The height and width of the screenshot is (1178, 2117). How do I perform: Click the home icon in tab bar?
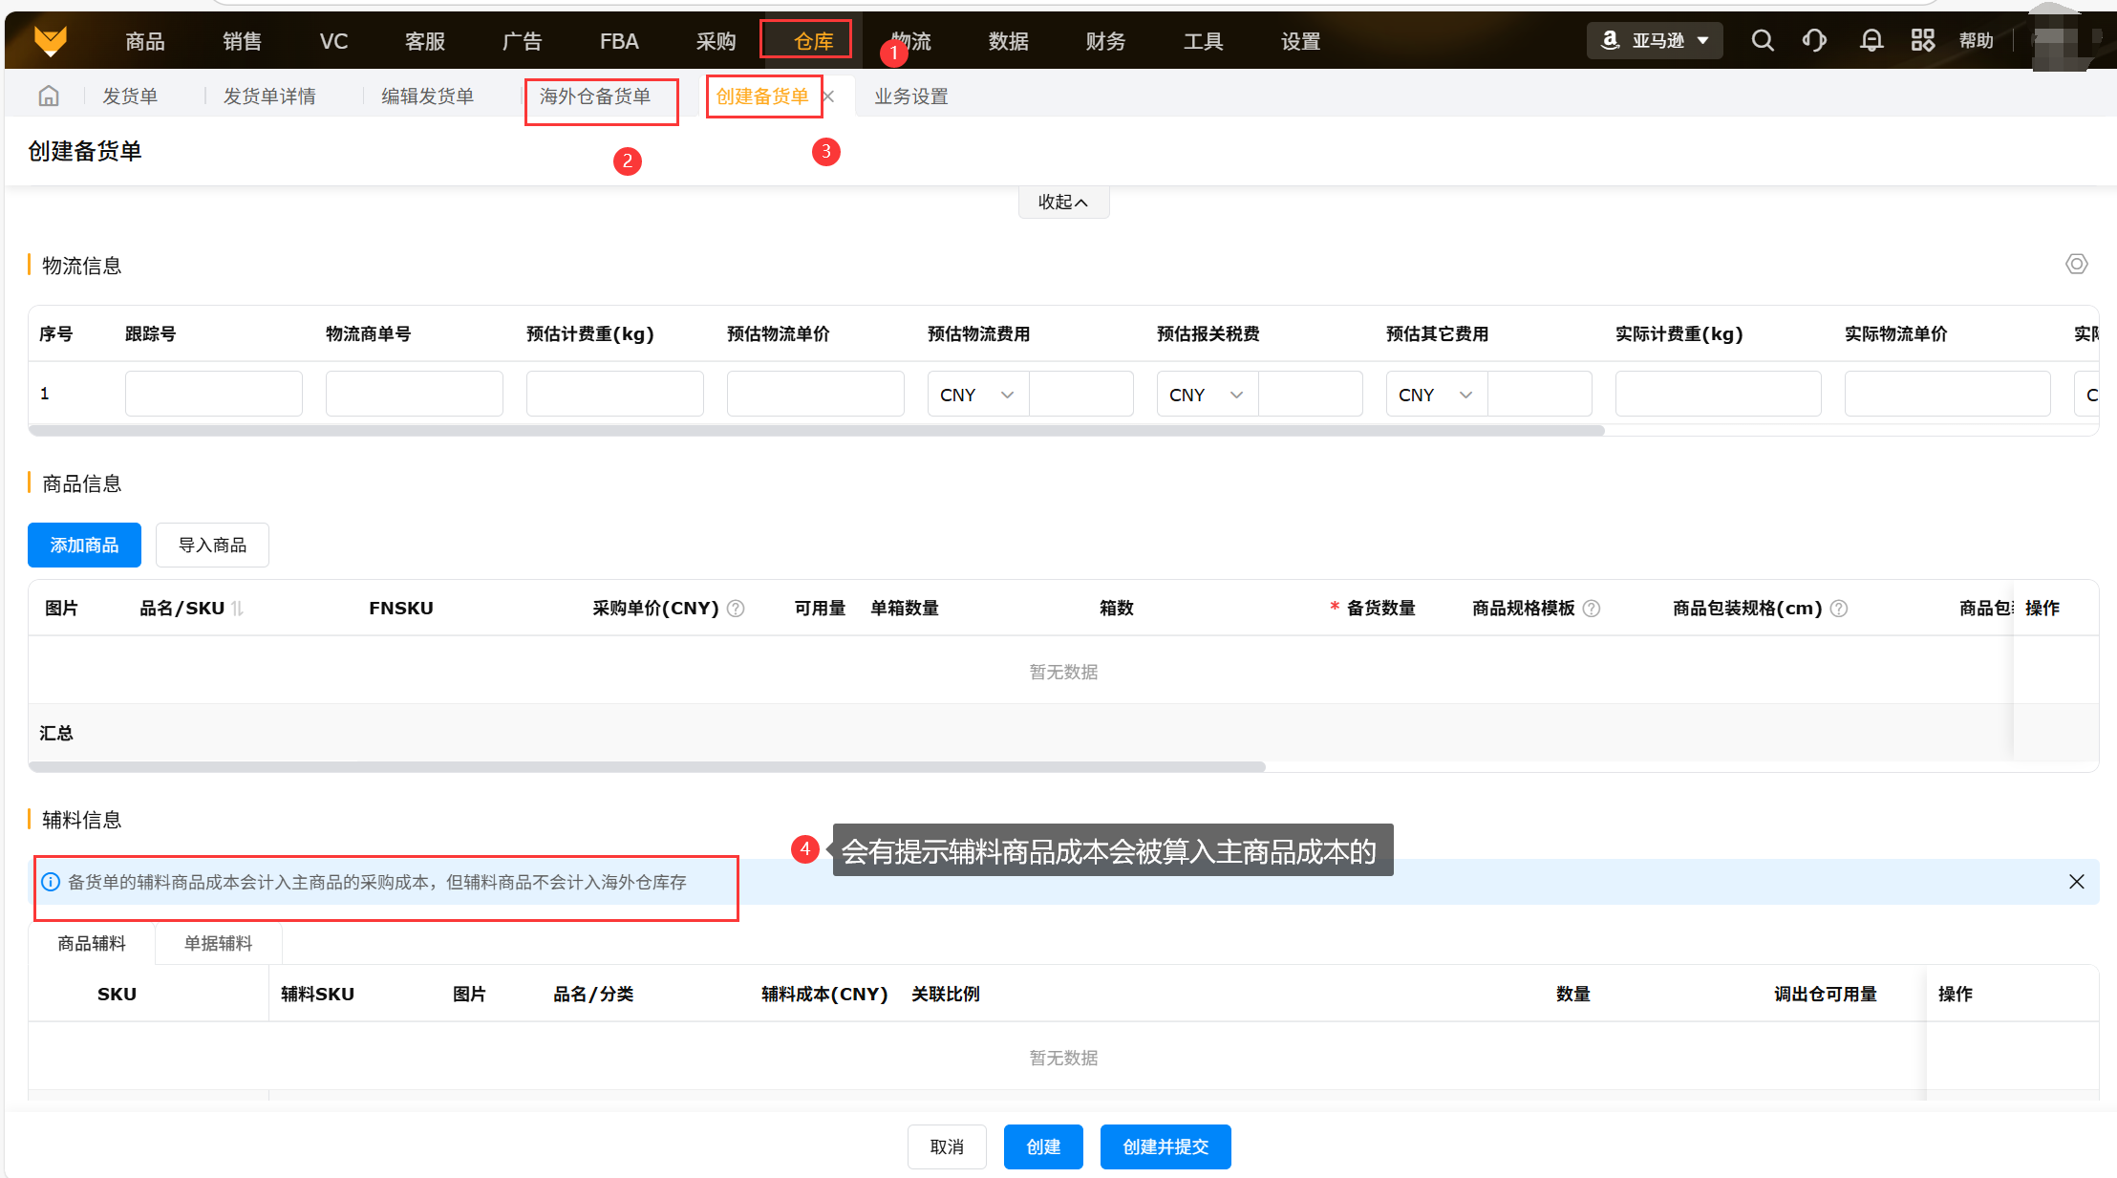49,96
